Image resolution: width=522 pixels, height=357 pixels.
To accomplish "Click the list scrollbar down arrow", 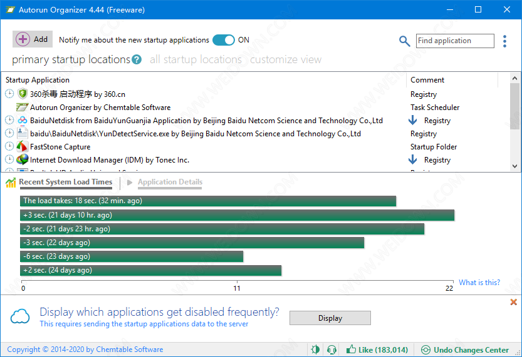I will click(514, 166).
